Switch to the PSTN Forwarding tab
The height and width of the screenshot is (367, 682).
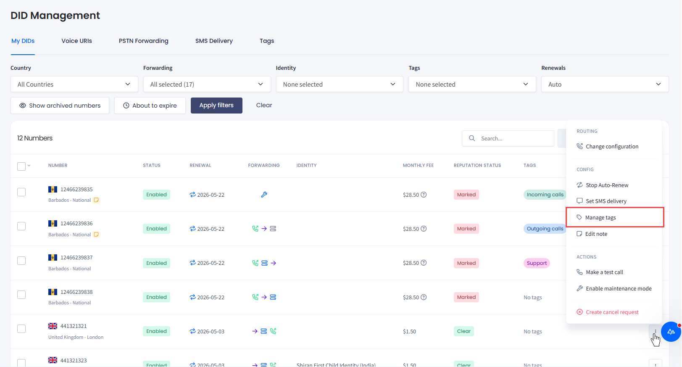tap(144, 41)
